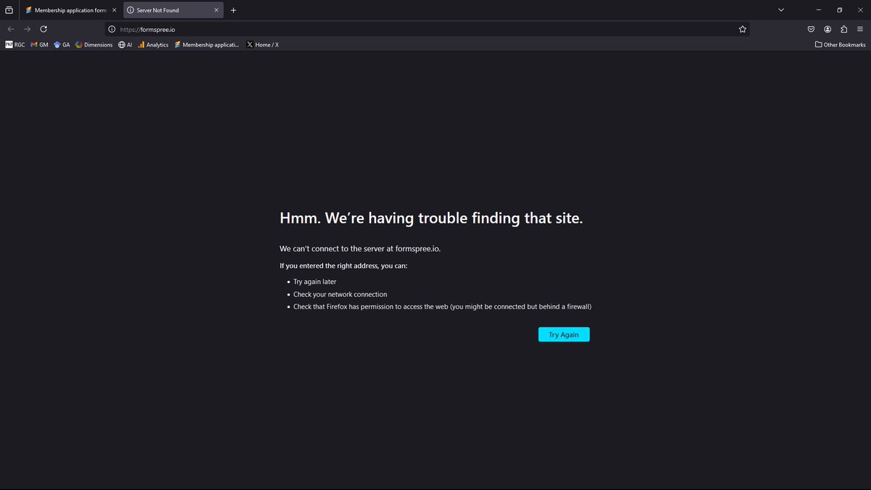Open the Home / X bookmark
871x490 pixels.
point(263,44)
